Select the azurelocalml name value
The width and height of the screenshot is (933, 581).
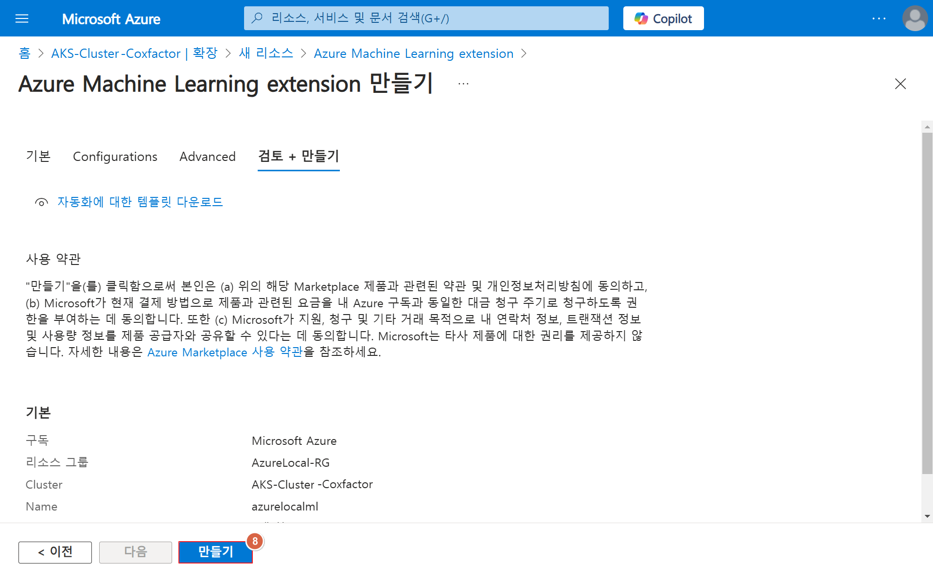click(285, 507)
